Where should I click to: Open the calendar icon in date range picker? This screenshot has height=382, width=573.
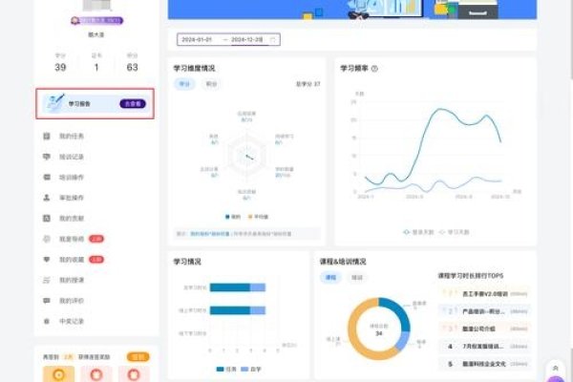click(272, 39)
